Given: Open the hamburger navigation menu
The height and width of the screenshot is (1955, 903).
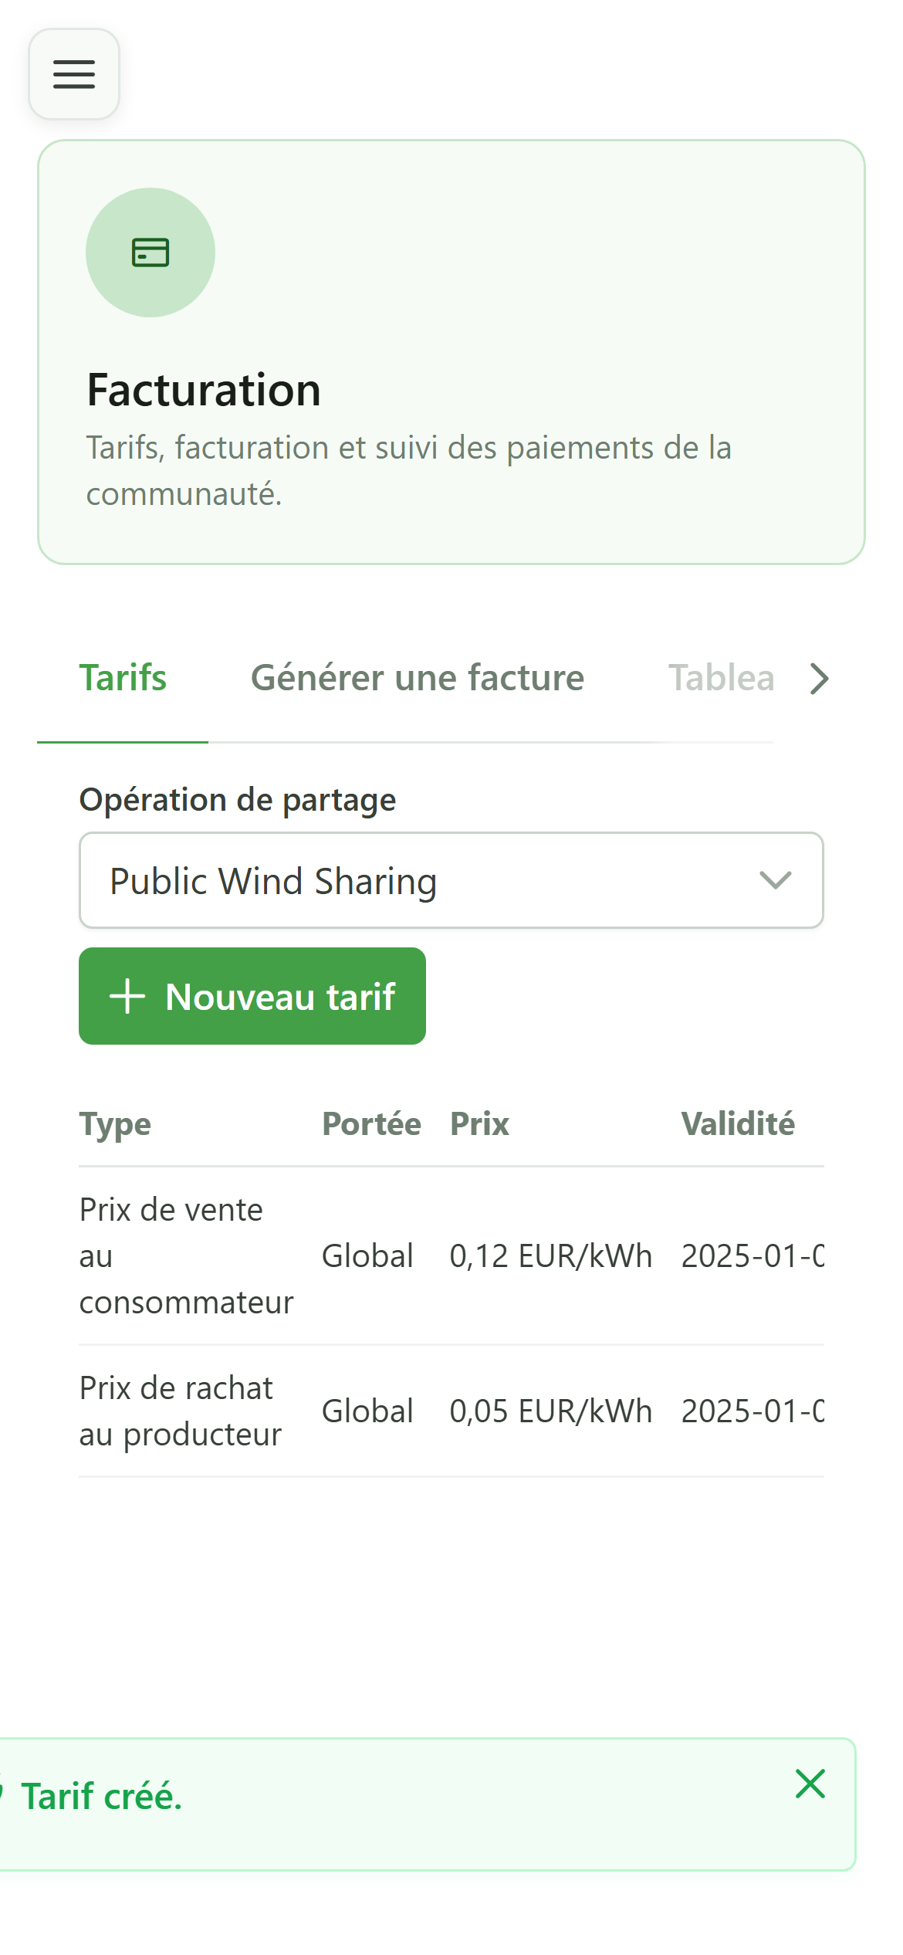Looking at the screenshot, I should (x=74, y=74).
